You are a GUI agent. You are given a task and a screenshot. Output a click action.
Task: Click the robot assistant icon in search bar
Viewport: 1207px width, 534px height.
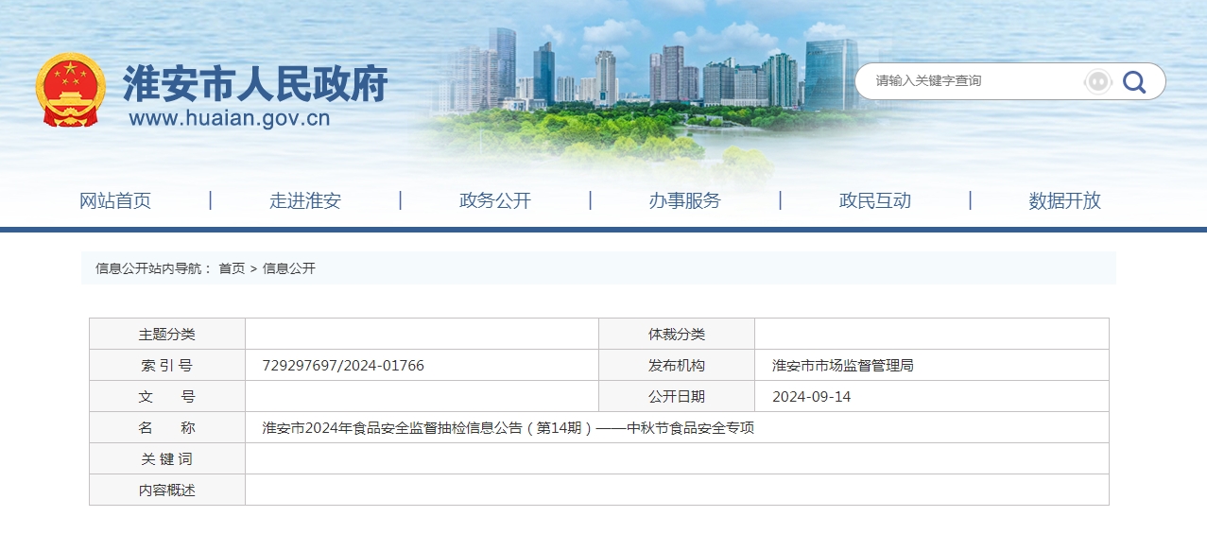coord(1097,81)
